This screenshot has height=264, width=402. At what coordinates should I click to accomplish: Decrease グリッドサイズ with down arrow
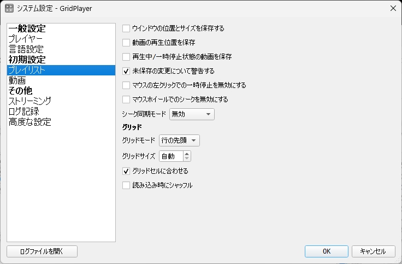[187, 159]
